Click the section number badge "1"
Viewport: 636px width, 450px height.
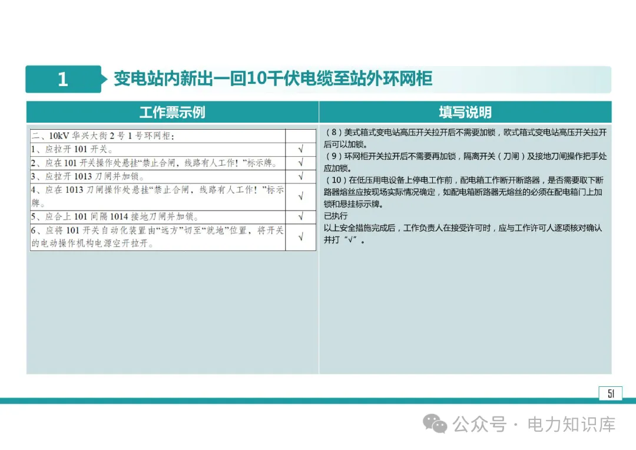pos(63,79)
